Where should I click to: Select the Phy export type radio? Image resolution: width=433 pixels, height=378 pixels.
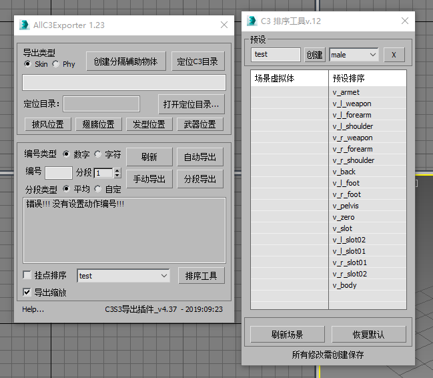click(x=55, y=64)
